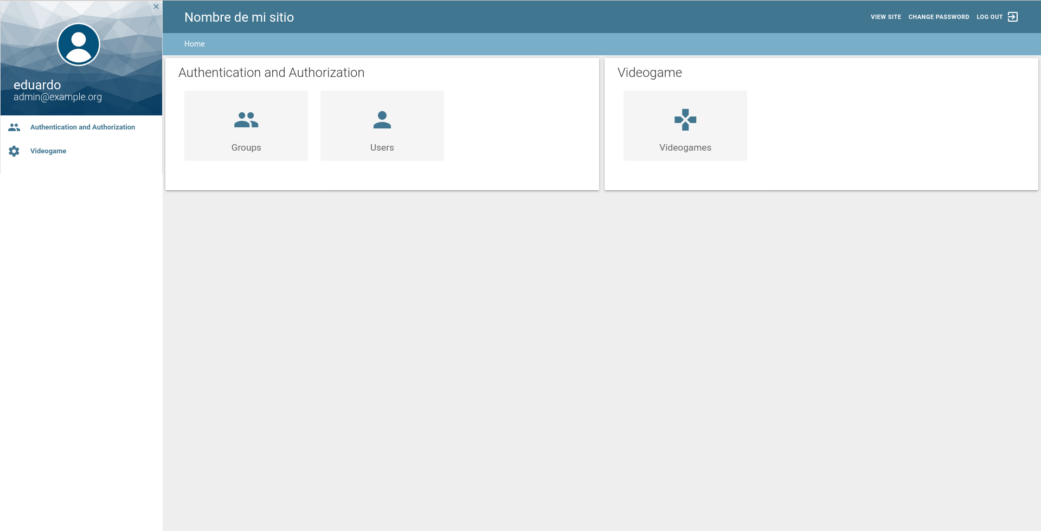Click the LOG OUT text
1041x531 pixels.
[989, 17]
